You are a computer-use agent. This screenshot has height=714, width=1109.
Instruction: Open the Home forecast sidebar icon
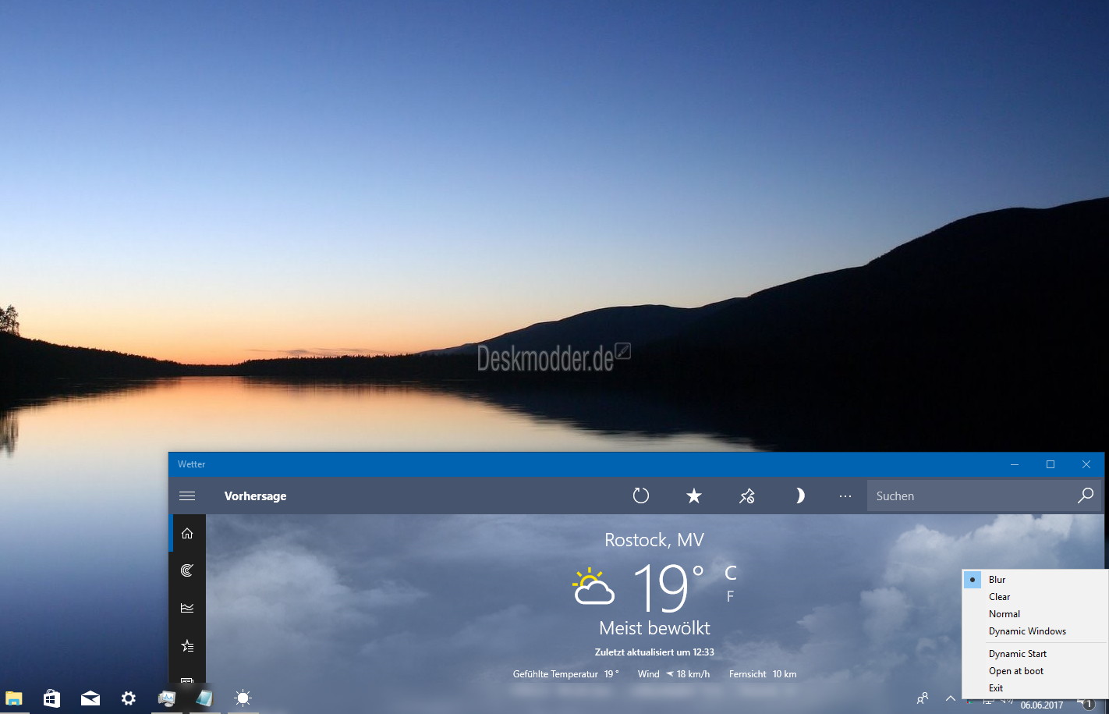[x=187, y=533]
